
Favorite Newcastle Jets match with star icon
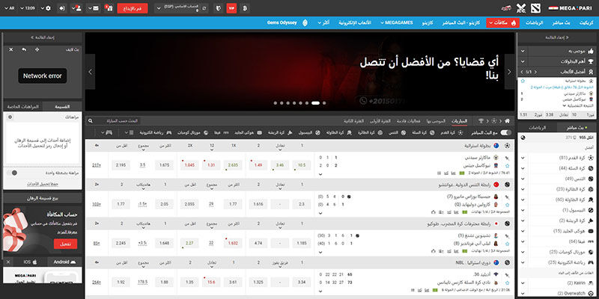pyautogui.click(x=508, y=166)
